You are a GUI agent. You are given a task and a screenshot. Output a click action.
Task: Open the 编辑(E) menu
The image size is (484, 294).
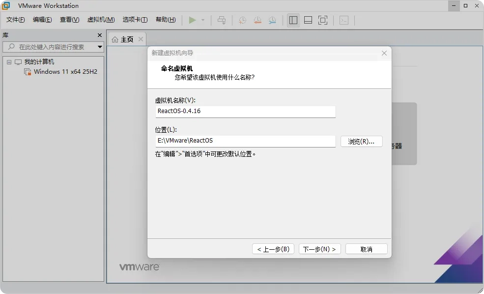(42, 20)
